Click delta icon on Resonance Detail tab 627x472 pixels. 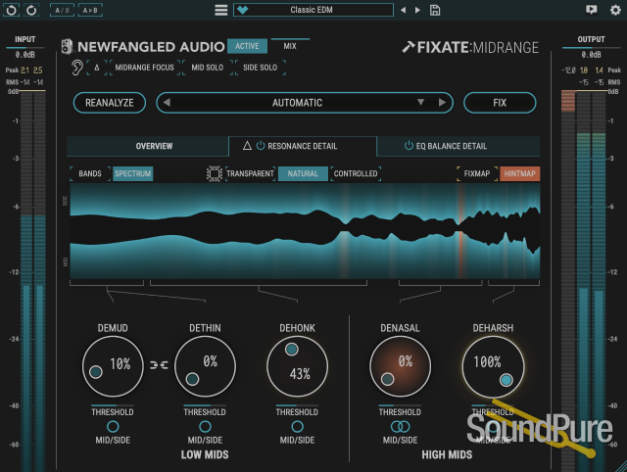coord(247,146)
